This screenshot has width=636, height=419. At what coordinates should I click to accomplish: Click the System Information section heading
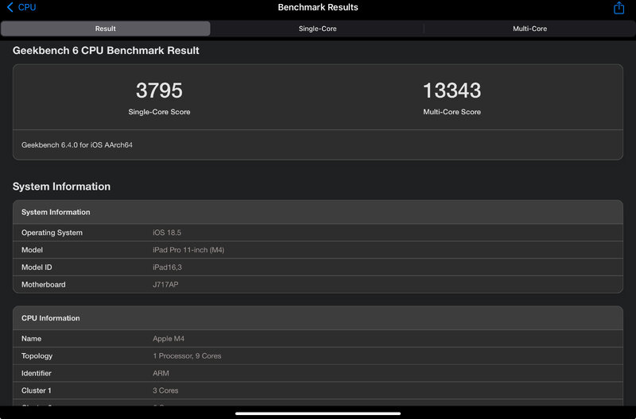click(x=61, y=186)
